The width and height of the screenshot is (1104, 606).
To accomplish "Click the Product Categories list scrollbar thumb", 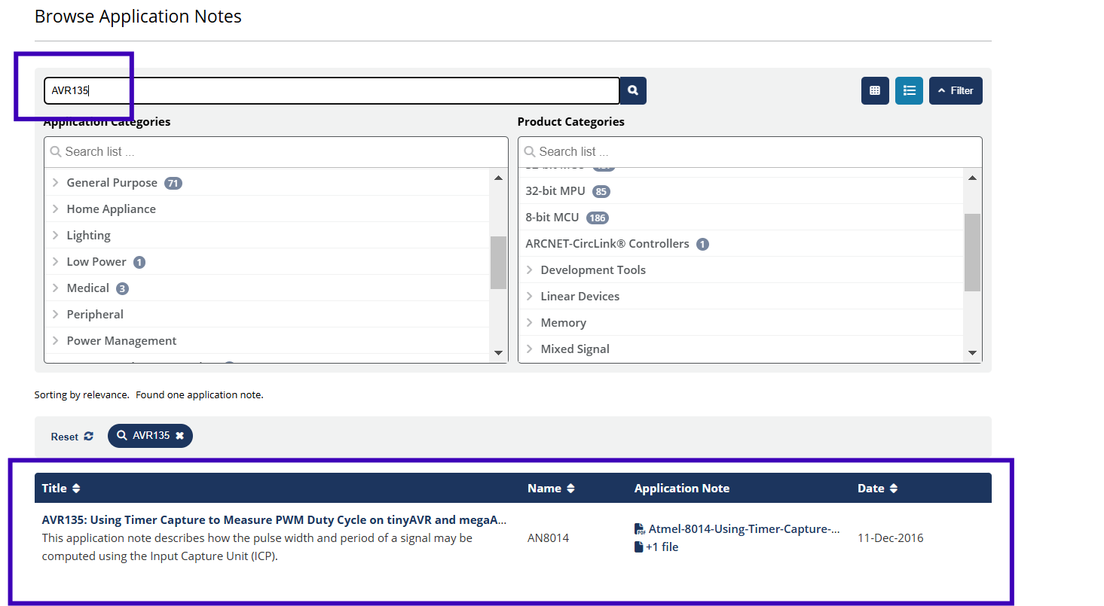I will [972, 252].
